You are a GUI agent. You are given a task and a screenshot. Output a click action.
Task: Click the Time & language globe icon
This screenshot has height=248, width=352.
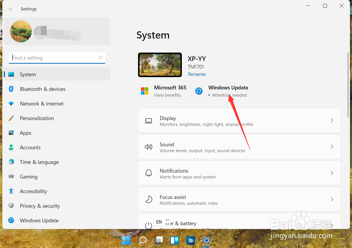(x=11, y=162)
